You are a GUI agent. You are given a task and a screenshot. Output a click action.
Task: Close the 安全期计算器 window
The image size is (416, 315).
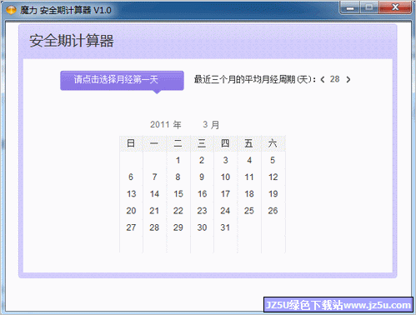(395, 7)
